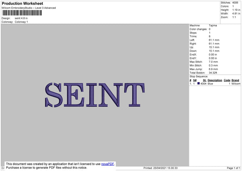Click the Total Bobbin value 34.32ft
242x171 pixels.
213,73
